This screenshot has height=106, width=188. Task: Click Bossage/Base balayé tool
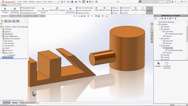(x=27, y=8)
